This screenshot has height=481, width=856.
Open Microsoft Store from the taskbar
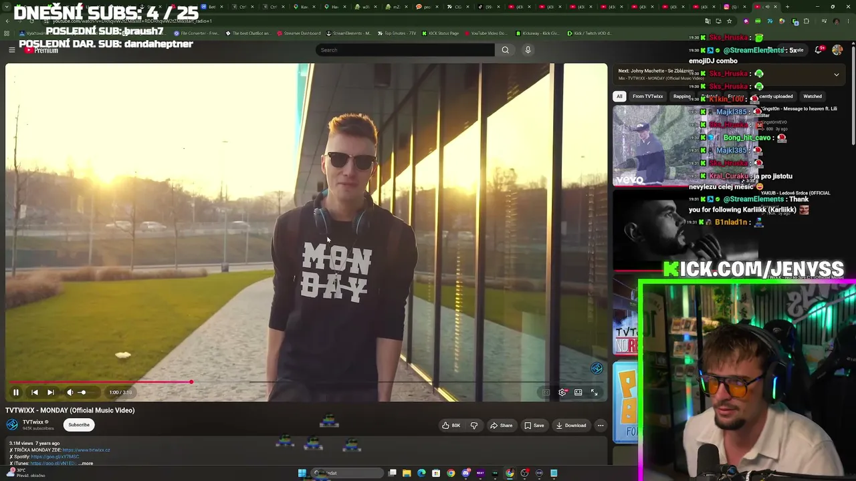[x=436, y=473]
